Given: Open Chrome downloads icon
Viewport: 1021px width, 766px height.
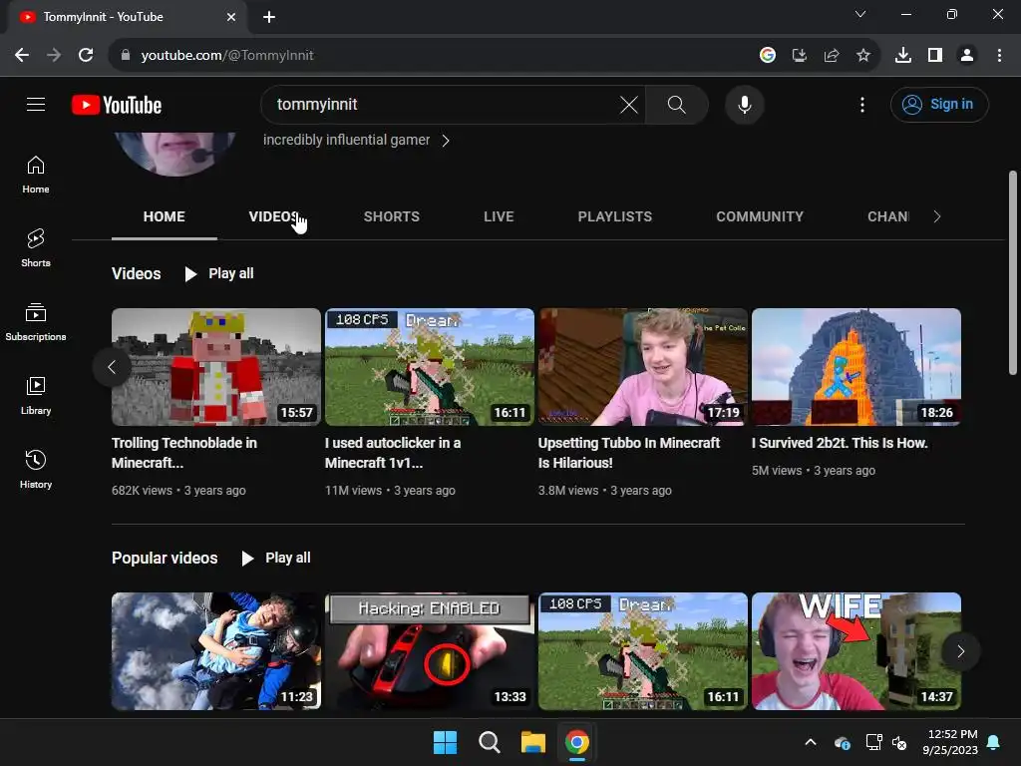Looking at the screenshot, I should point(903,56).
